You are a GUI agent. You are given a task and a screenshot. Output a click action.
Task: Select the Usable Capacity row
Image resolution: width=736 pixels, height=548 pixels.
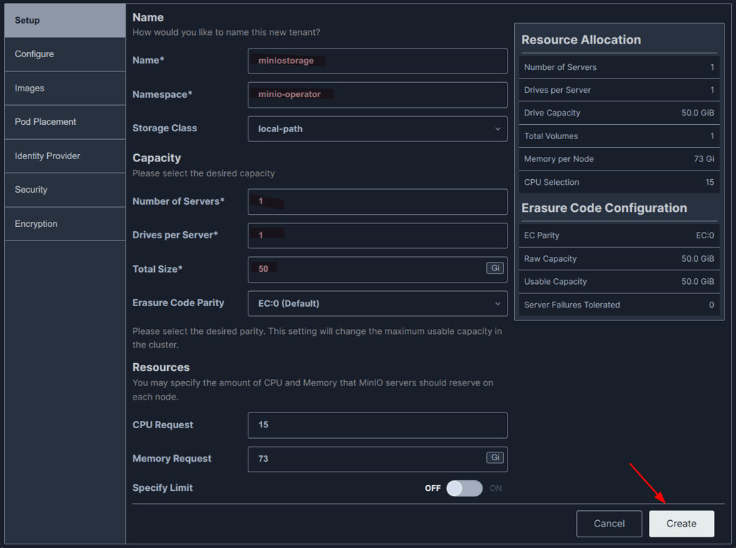[619, 282]
